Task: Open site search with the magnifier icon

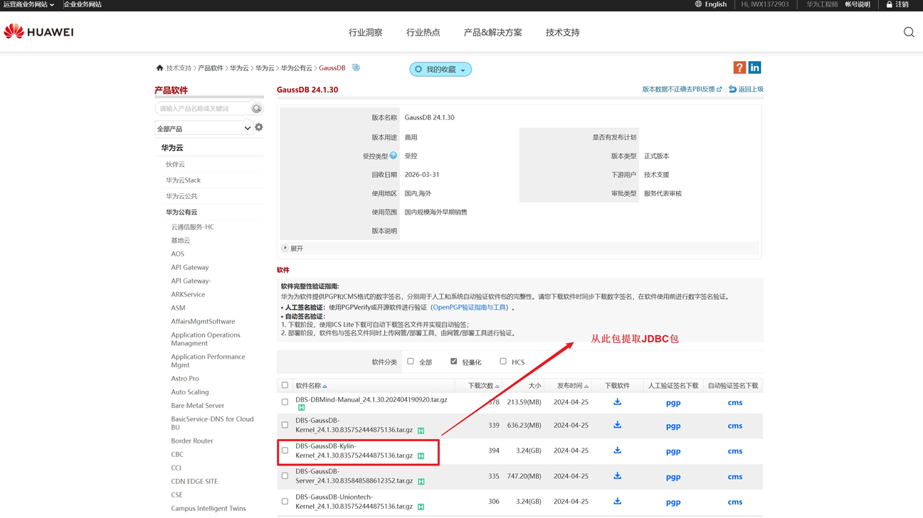Action: (909, 32)
